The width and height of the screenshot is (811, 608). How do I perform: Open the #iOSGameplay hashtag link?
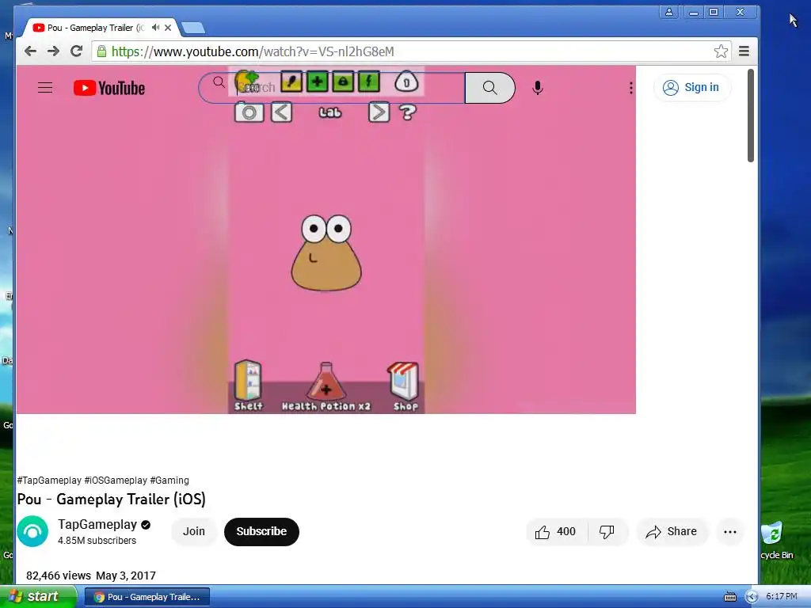click(116, 481)
